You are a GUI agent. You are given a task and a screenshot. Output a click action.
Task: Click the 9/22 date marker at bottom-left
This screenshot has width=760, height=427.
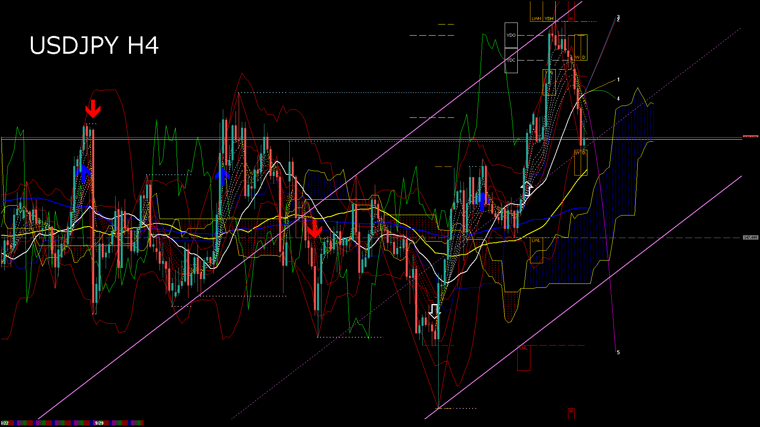5,423
